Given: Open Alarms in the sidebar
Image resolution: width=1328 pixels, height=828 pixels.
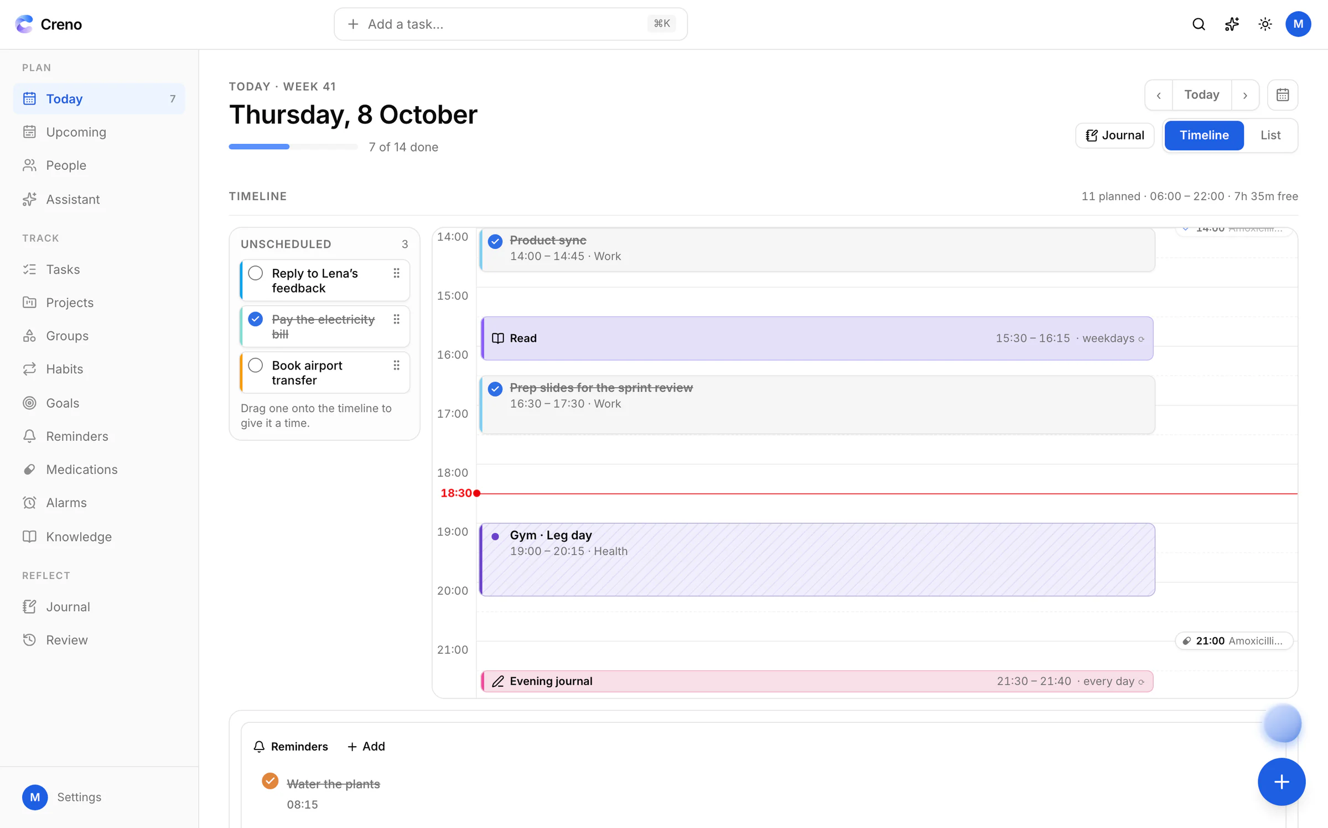Looking at the screenshot, I should [x=99, y=503].
